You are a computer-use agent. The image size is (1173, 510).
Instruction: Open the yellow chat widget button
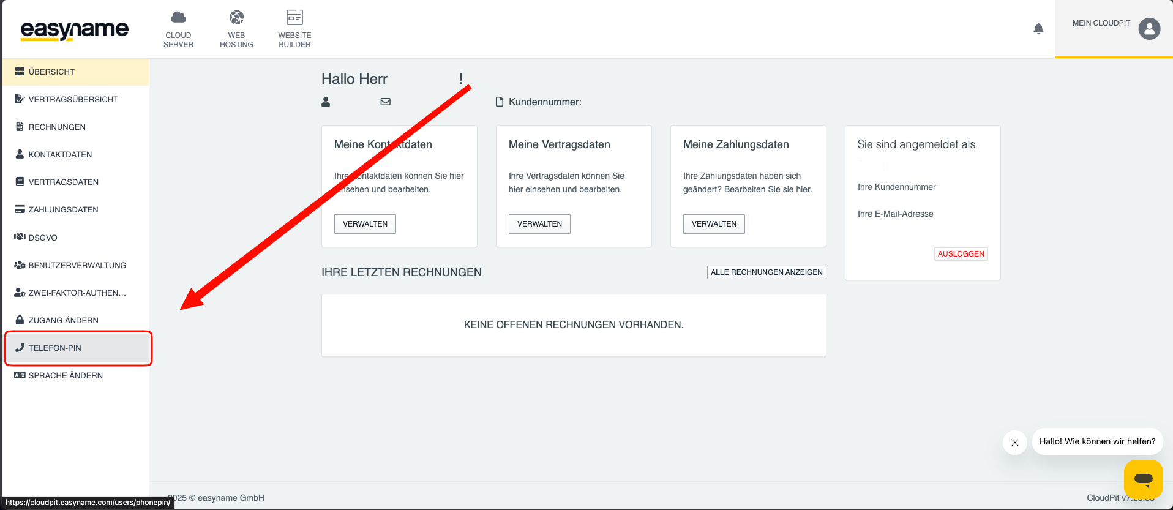click(1143, 479)
